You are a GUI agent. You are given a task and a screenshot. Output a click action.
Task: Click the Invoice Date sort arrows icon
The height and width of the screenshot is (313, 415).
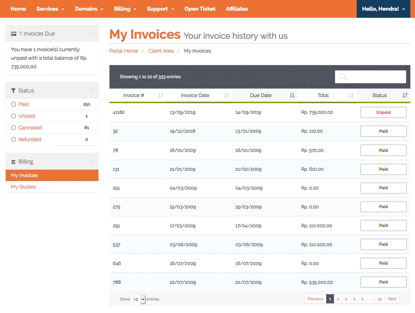click(x=226, y=95)
